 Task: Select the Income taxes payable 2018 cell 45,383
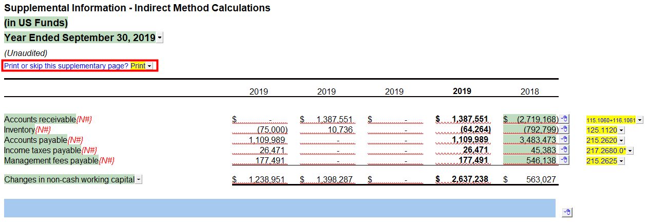click(531, 150)
